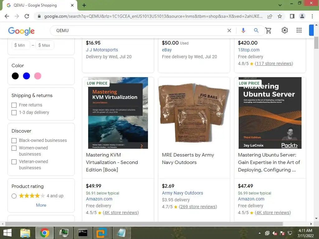Open the tab search dropdown arrow
This screenshot has width=319, height=239.
280,5
